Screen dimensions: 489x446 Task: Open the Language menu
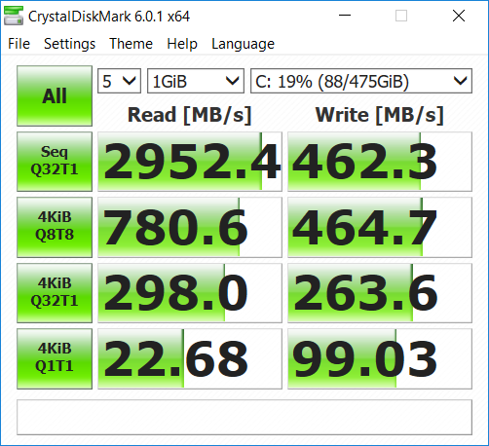243,44
